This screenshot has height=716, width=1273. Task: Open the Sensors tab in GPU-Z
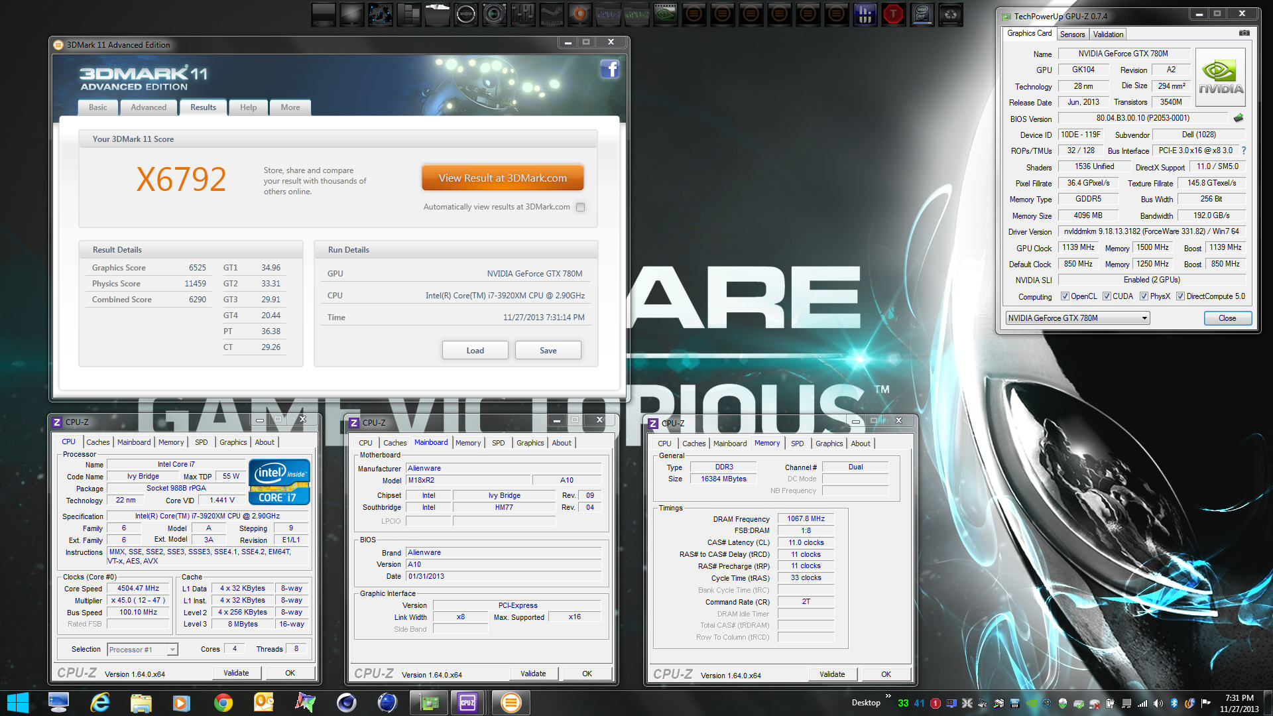tap(1071, 34)
